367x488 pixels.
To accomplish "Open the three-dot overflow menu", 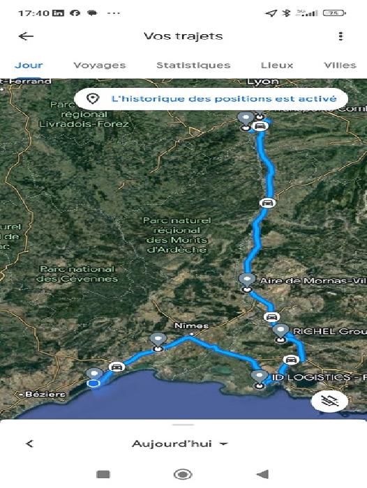I will click(340, 36).
